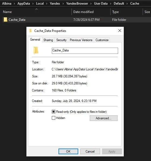Toggle the Read-only attribute checkbox
151x161 pixels.
coord(53,111)
